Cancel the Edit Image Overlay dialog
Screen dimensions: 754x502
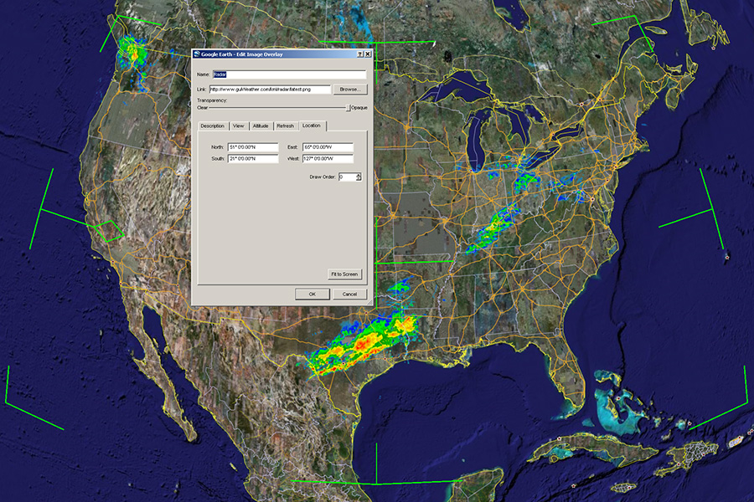click(350, 294)
